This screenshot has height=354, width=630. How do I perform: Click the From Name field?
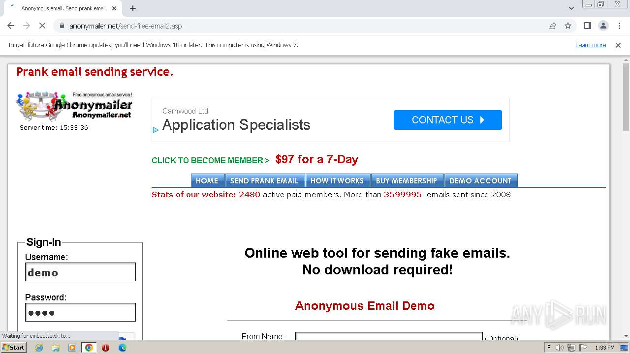coord(389,336)
